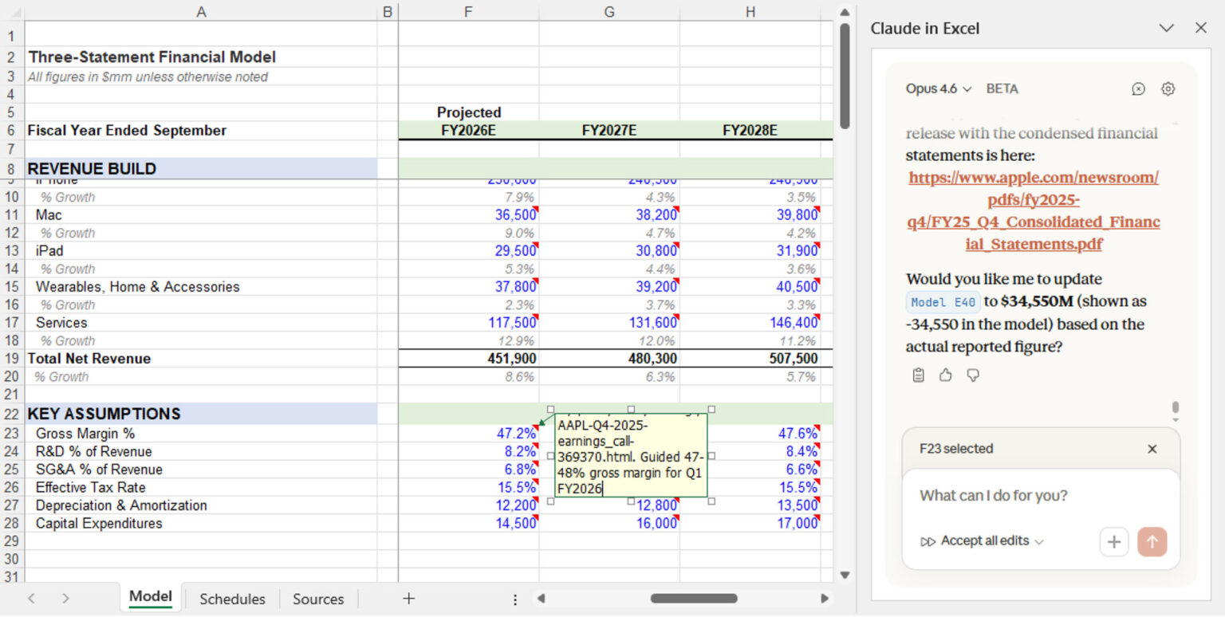1225x617 pixels.
Task: Add a new sheet with plus icon
Action: point(408,599)
